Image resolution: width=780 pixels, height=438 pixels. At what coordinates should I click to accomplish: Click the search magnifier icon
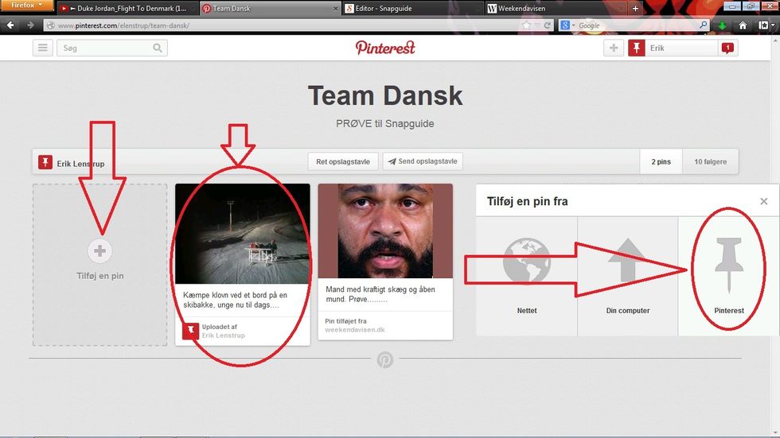[158, 48]
